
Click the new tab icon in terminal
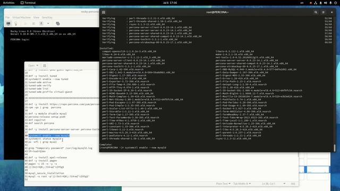104,12
